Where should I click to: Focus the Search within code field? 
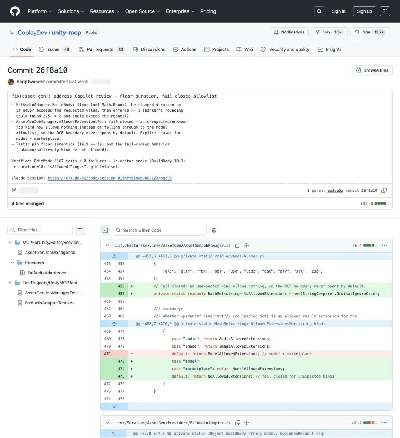click(160, 230)
